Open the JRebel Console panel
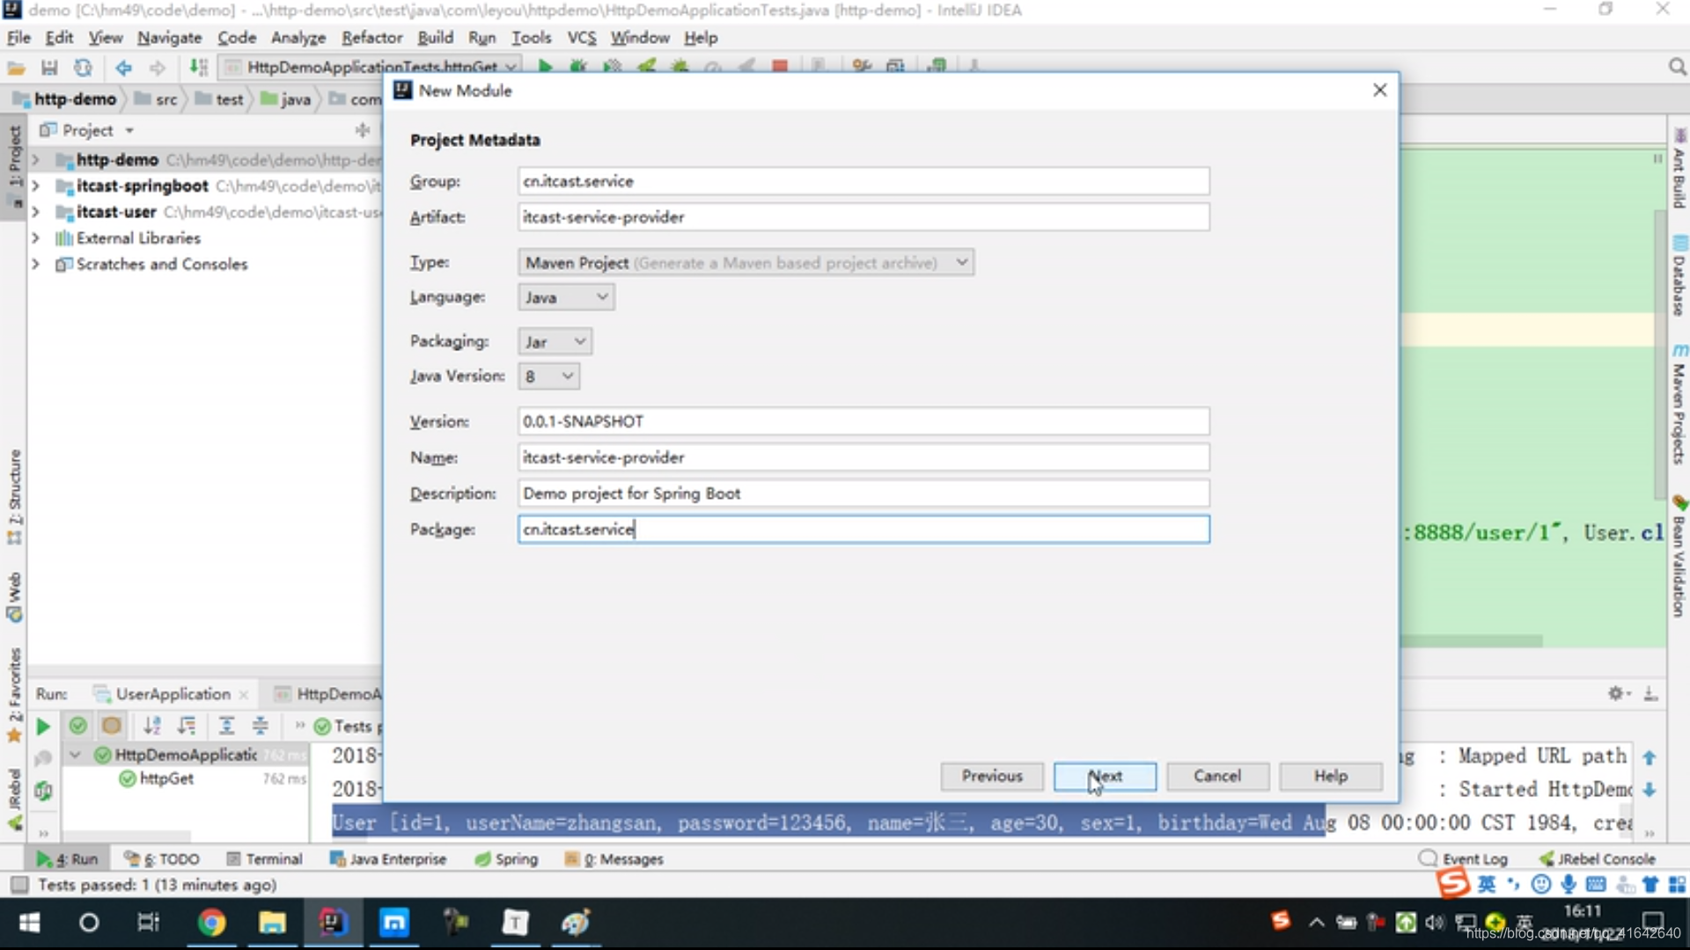 click(x=1598, y=859)
